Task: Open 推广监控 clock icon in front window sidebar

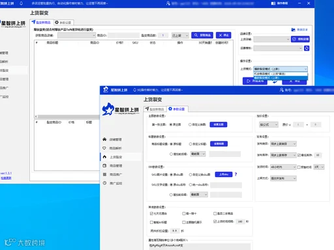Action: tap(104, 183)
